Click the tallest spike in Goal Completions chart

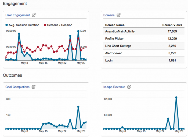click(78, 107)
